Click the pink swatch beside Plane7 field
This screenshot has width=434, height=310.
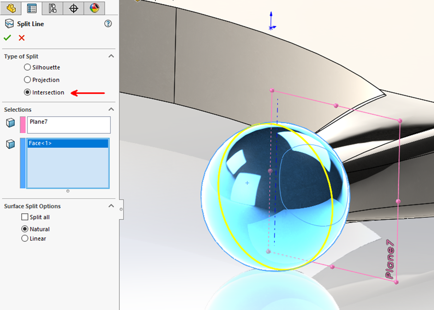(x=23, y=125)
